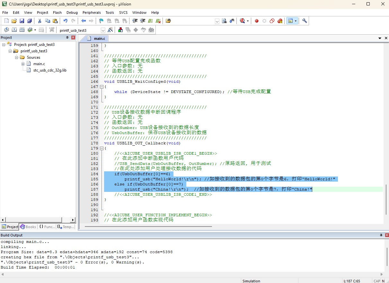Click the Rebuild all target files icon

22,30
